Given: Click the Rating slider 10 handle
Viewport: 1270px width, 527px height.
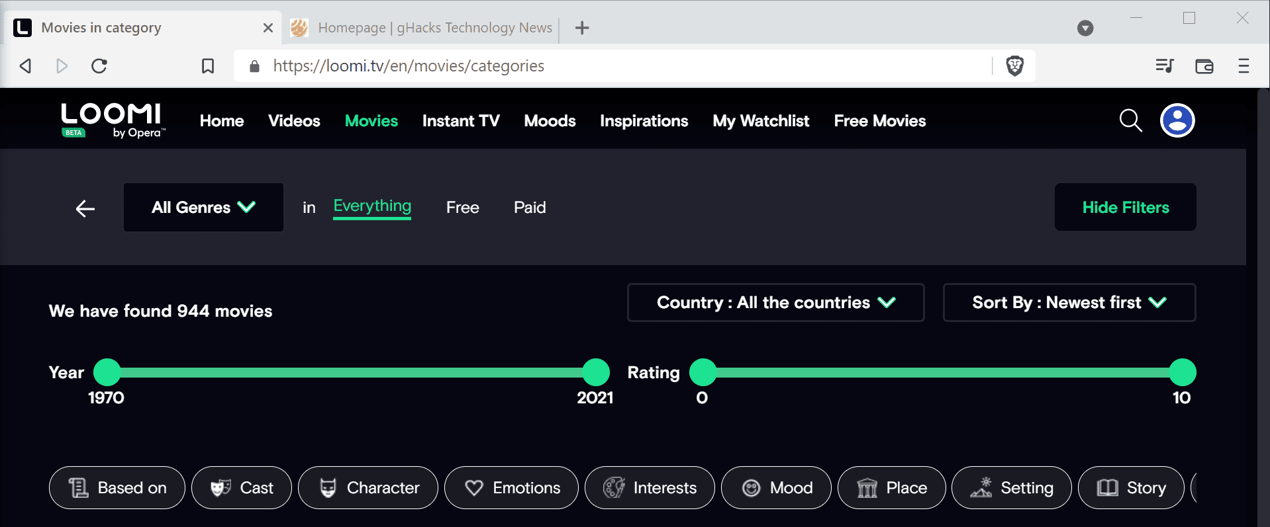Looking at the screenshot, I should (1183, 372).
